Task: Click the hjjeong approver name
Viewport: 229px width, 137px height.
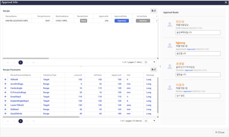Action: [180, 43]
